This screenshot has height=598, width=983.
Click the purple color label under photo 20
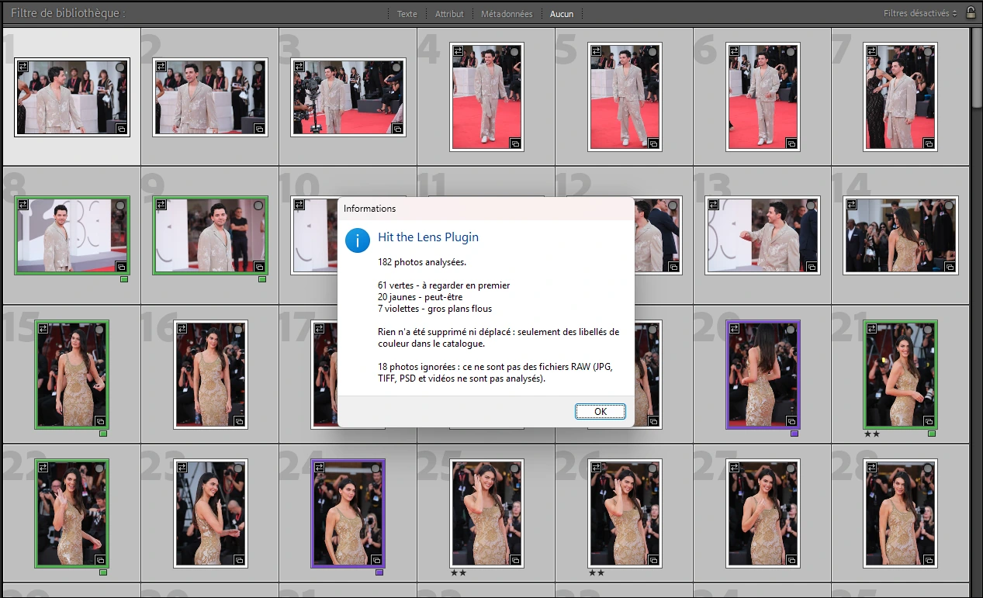pos(794,434)
